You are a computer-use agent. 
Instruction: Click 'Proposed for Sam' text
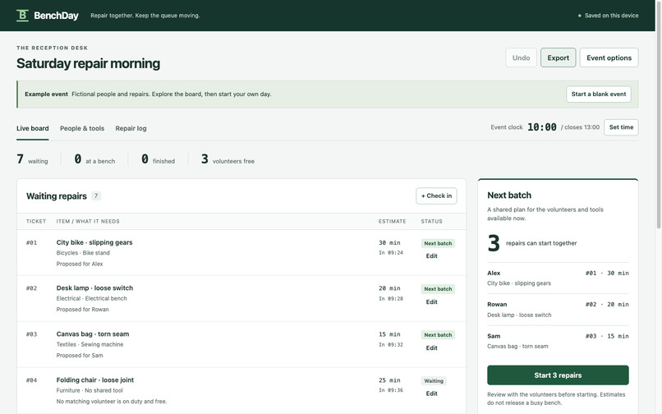(x=80, y=356)
